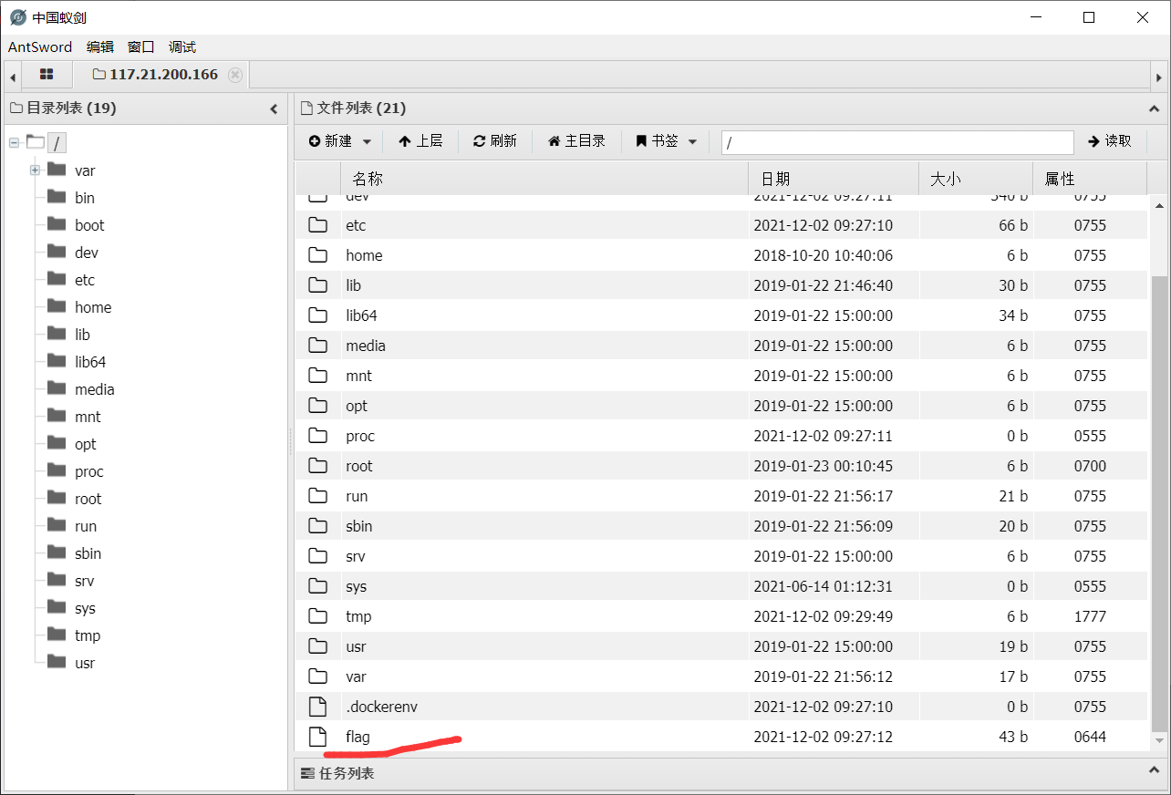Click the file icon of the .dockerenv row
The width and height of the screenshot is (1171, 795).
click(317, 707)
